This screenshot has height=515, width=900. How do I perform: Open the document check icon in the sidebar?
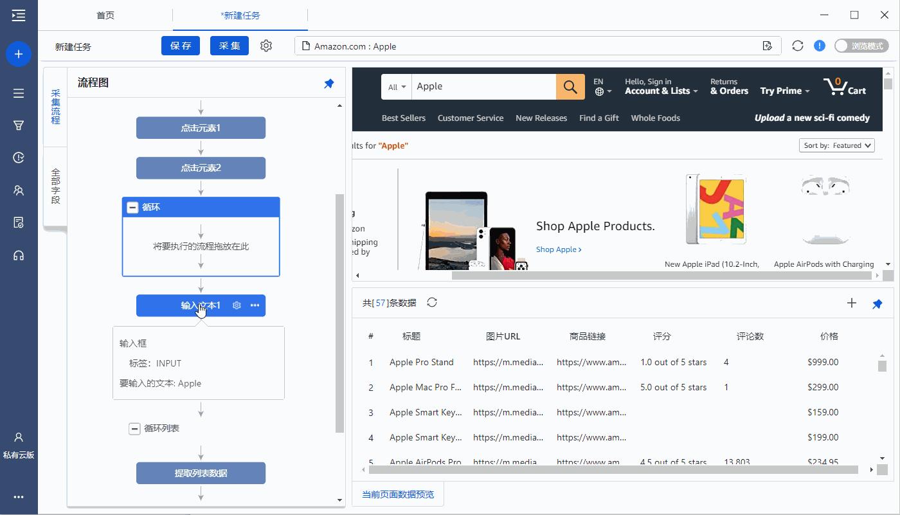pos(19,222)
